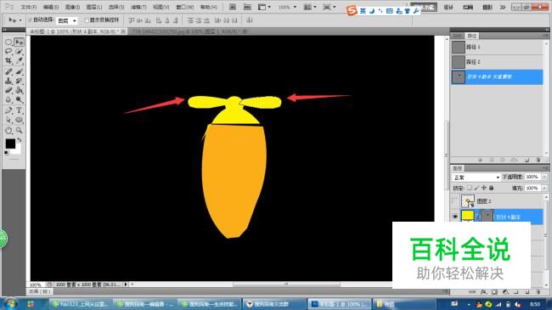Switch to the 设计 workspace
This screenshot has width=552, height=310.
[448, 7]
